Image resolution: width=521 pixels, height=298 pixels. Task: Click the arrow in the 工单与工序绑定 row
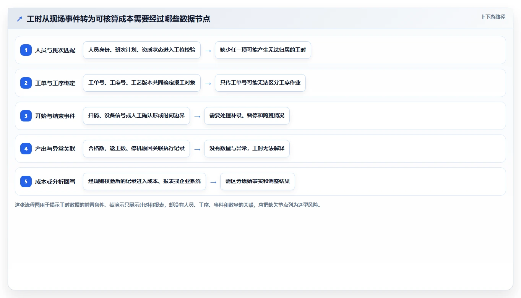pyautogui.click(x=208, y=84)
